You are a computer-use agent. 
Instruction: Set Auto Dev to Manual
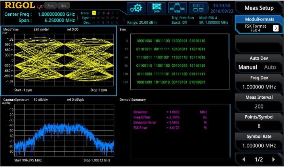tap(248, 68)
